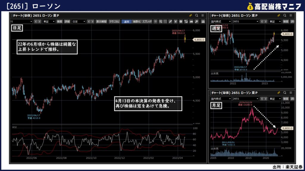Click 2016/02/29 高値 10280.0 label on monthly chart
Screen dimensions: 305x171
[245, 104]
